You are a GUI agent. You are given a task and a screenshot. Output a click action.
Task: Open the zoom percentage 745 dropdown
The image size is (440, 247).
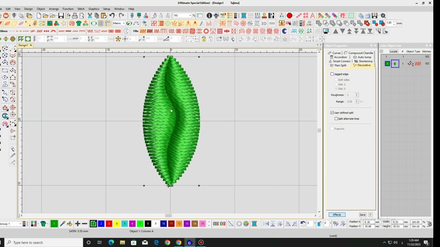click(x=190, y=16)
